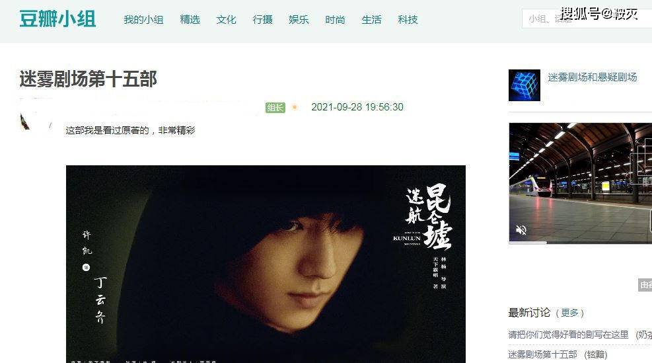Viewport: 652px width, 363px height.
Task: Go to the 时尚 category
Action: click(x=335, y=20)
